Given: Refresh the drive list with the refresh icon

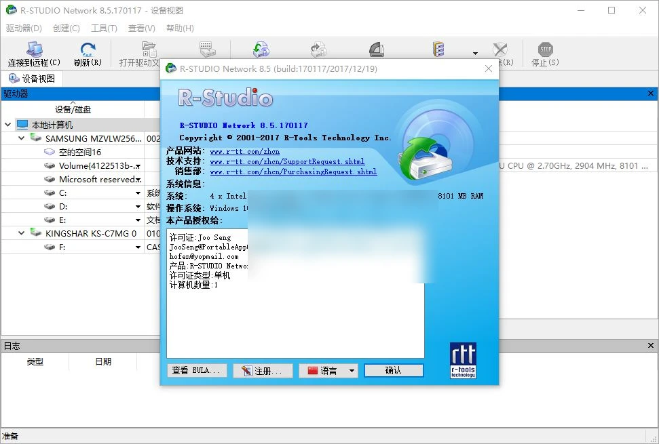Looking at the screenshot, I should point(87,47).
